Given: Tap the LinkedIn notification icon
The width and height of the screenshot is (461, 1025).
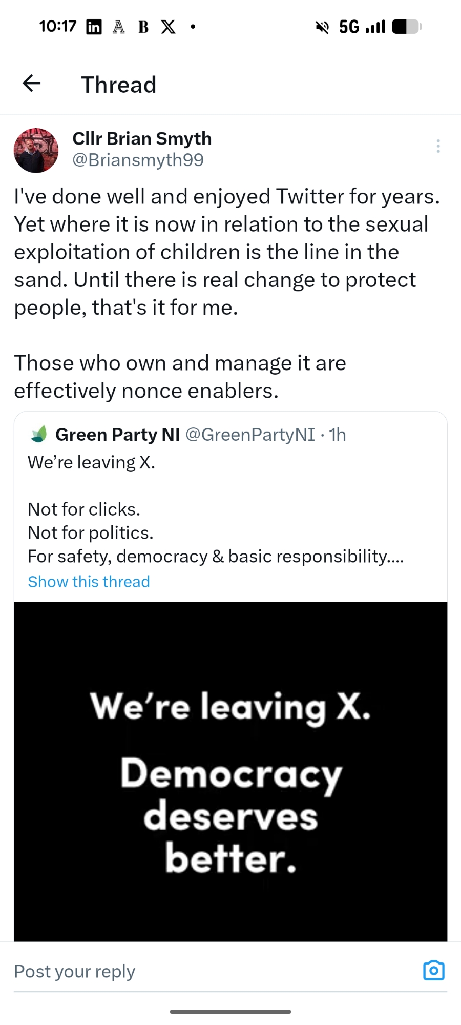Looking at the screenshot, I should coord(94,27).
